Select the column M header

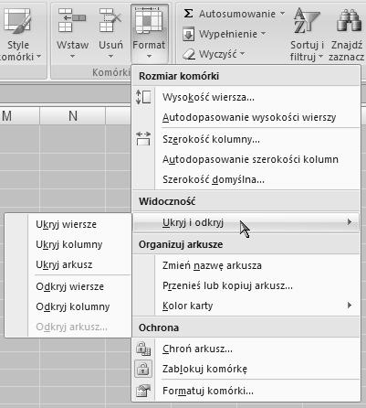(19, 116)
